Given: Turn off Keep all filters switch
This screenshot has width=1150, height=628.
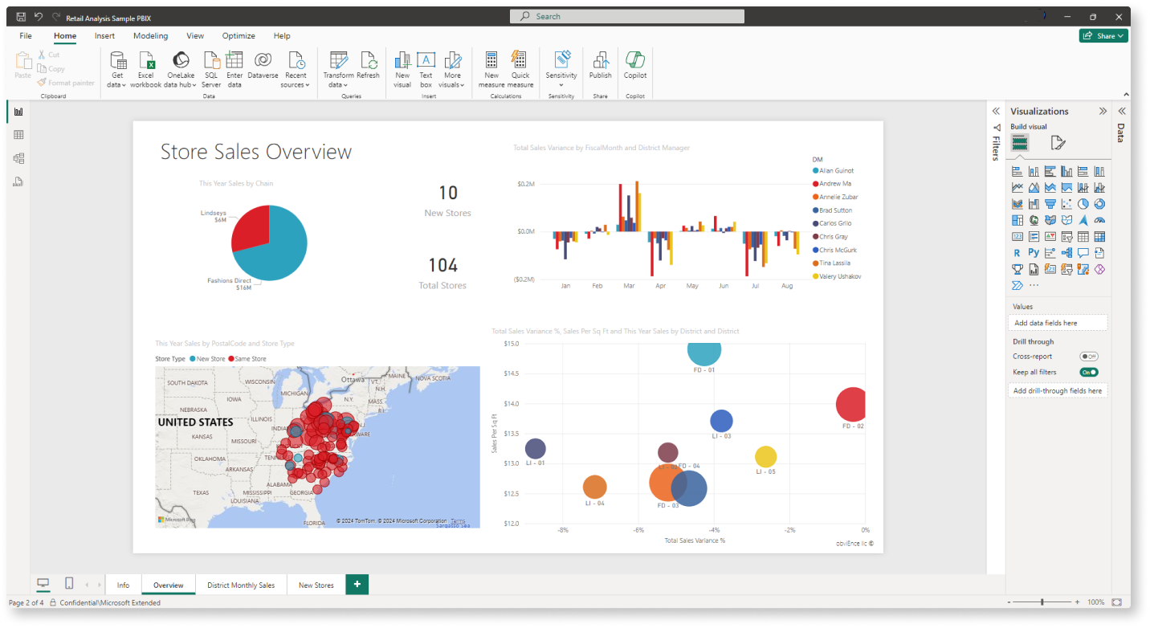Looking at the screenshot, I should [x=1089, y=373].
